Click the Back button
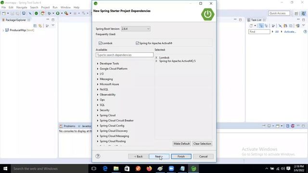 tap(138, 157)
